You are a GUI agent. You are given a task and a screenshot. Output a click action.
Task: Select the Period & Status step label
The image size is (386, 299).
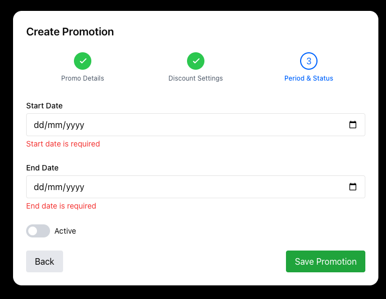309,78
